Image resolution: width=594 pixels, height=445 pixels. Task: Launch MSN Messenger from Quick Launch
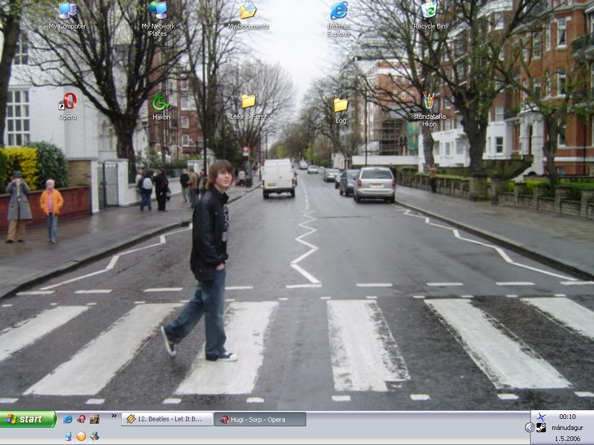click(x=95, y=436)
